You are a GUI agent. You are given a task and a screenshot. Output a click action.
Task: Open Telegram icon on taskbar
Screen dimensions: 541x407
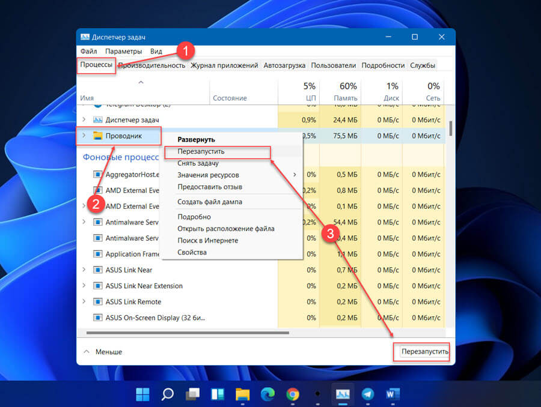point(368,394)
